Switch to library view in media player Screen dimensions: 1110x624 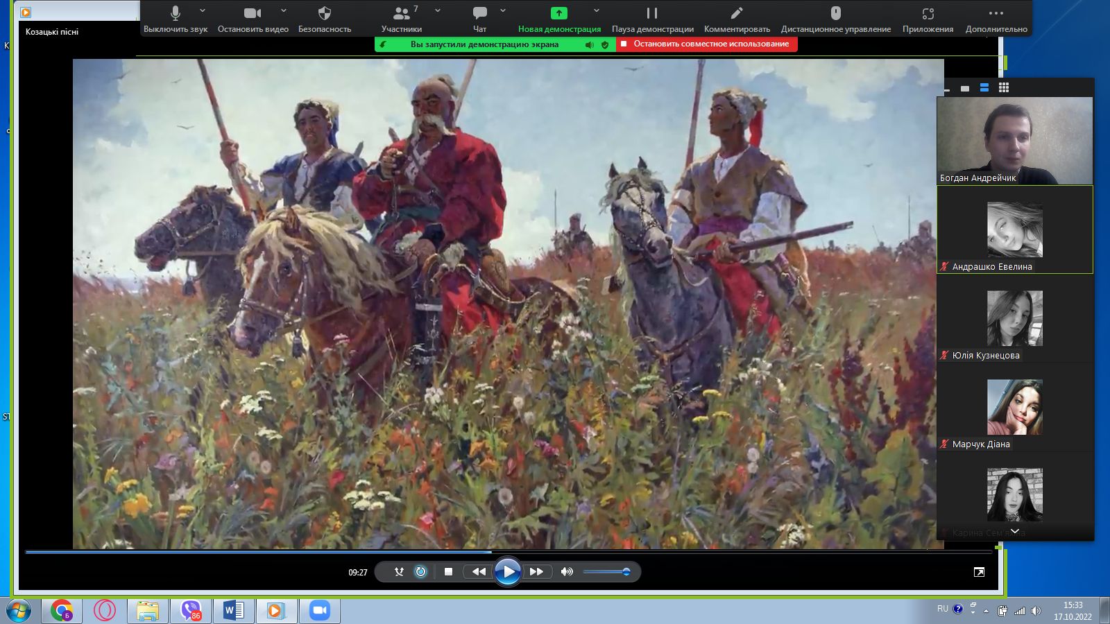pyautogui.click(x=979, y=572)
